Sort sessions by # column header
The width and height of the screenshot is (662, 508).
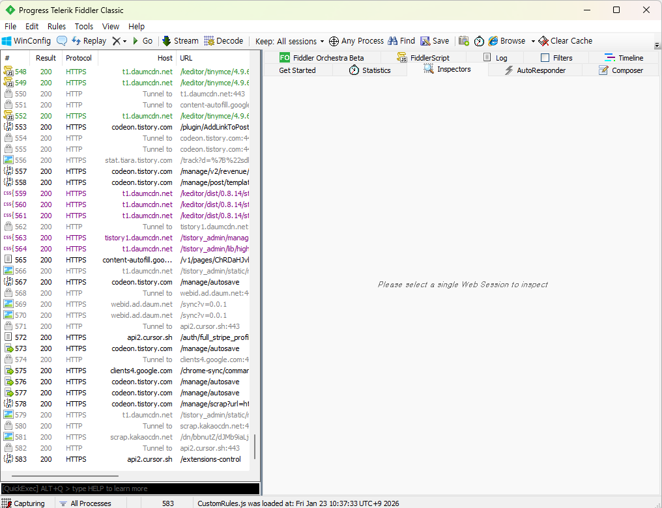(x=15, y=58)
